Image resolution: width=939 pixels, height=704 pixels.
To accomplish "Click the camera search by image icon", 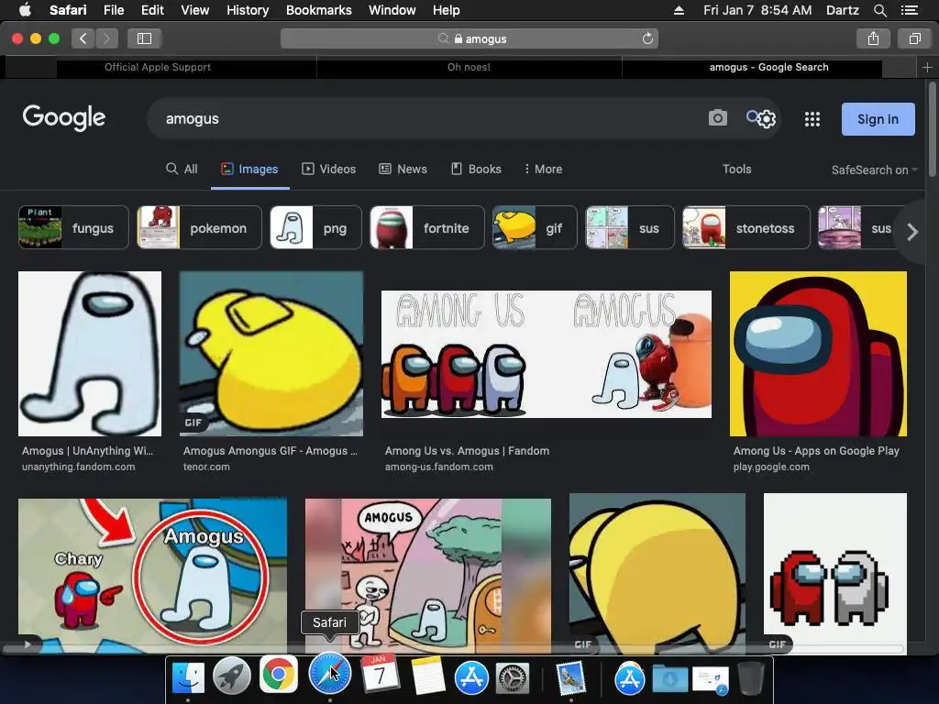I will (717, 118).
